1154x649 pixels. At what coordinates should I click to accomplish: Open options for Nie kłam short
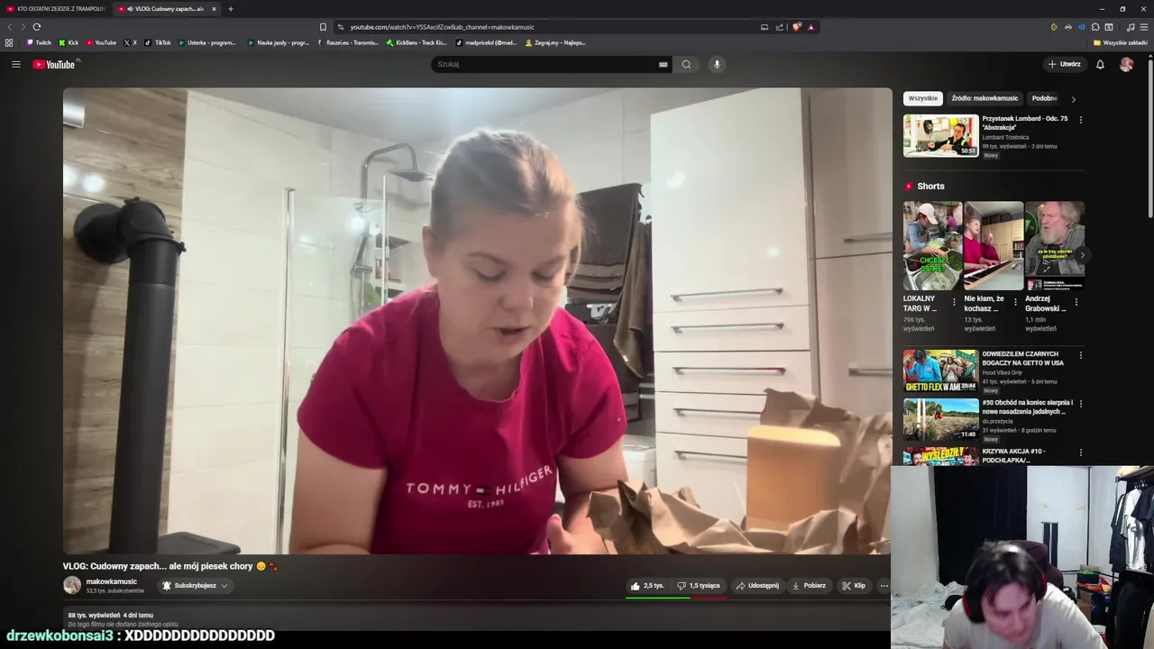1015,302
